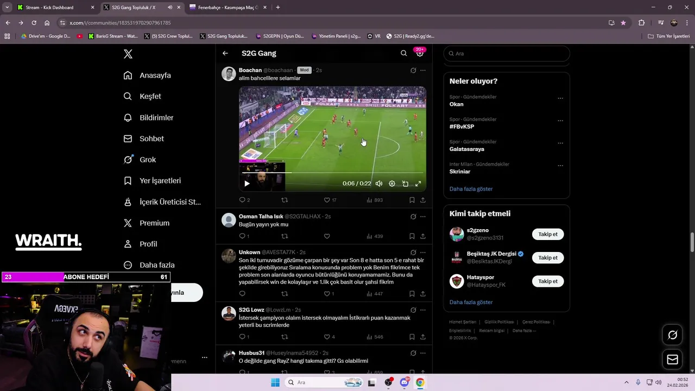Screen dimensions: 695x391
Task: Repost Boachan's post
Action: pyautogui.click(x=285, y=200)
